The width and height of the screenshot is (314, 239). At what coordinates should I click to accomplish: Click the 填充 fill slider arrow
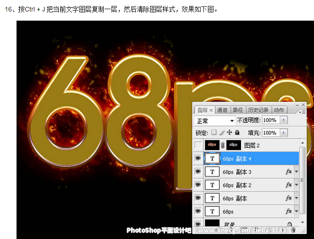click(x=284, y=133)
